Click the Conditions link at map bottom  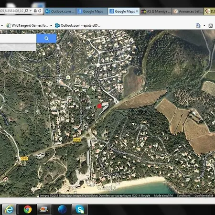183,195
